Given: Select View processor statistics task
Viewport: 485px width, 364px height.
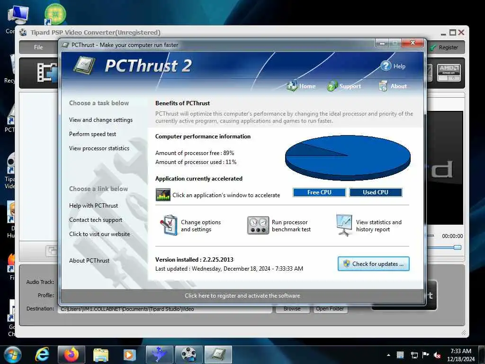Looking at the screenshot, I should (99, 148).
